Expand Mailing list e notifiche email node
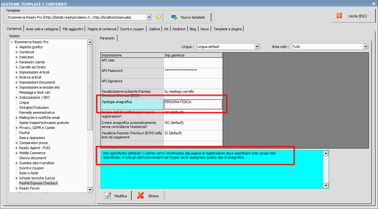 pos(17,118)
